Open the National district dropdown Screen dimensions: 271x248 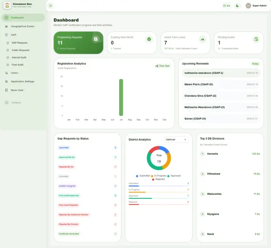176,139
